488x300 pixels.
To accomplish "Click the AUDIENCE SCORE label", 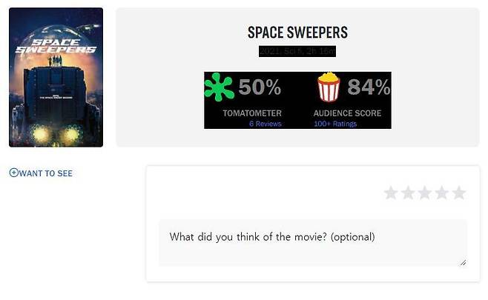I will tap(348, 113).
